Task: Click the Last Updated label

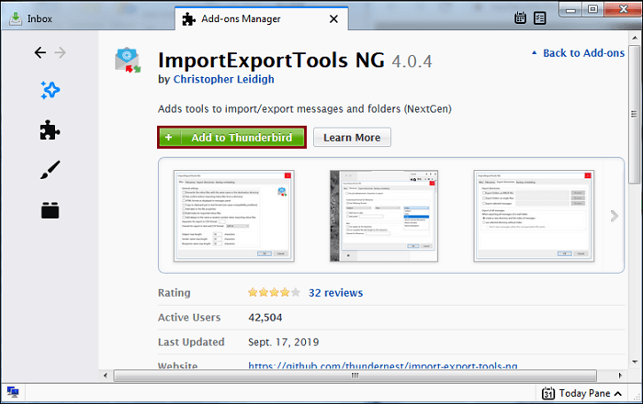Action: (191, 342)
